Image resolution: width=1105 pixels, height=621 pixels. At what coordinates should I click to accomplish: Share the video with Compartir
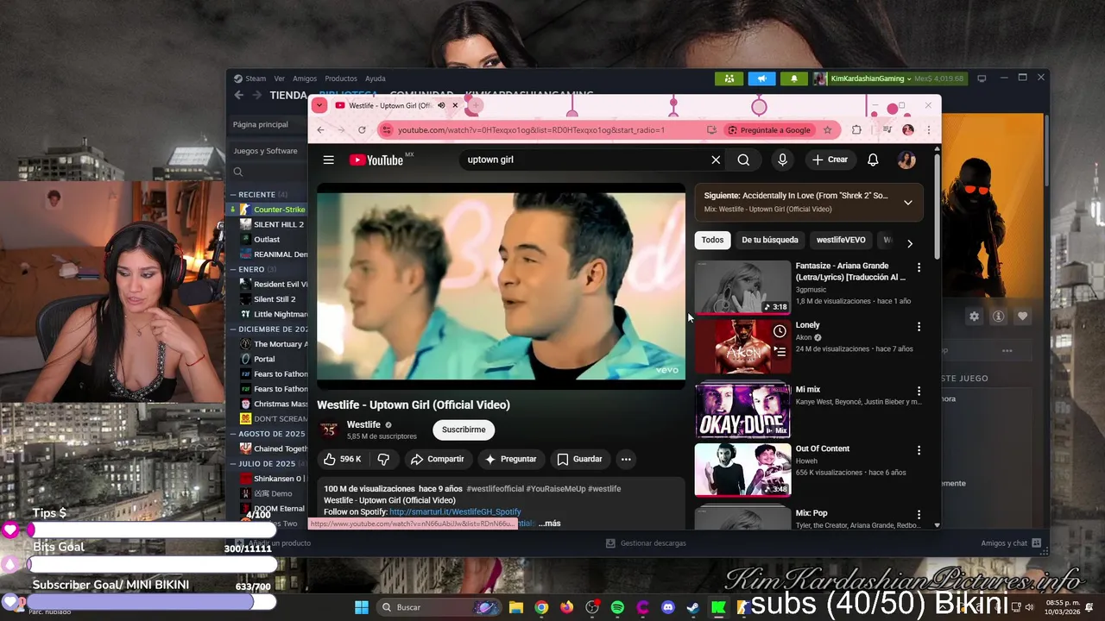438,459
